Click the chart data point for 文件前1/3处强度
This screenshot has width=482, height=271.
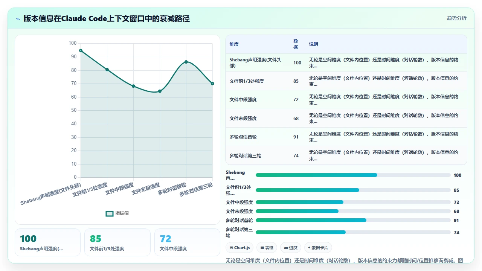pyautogui.click(x=107, y=70)
